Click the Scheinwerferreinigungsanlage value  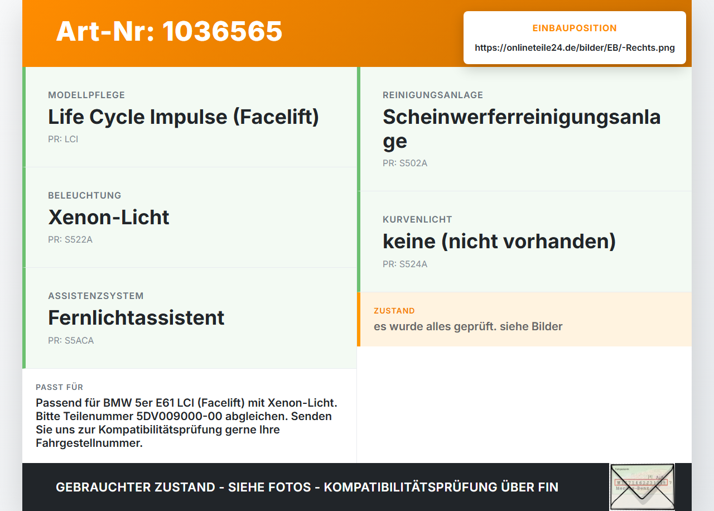pos(522,129)
